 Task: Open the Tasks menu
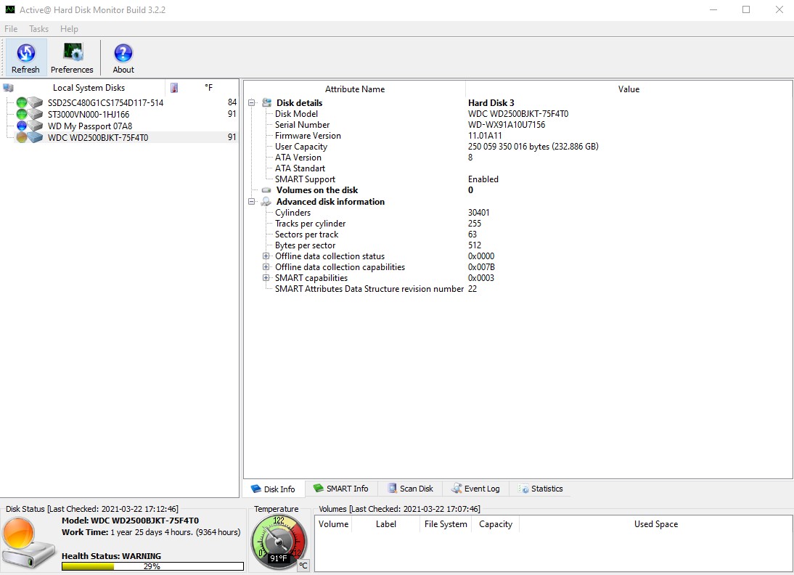[38, 29]
